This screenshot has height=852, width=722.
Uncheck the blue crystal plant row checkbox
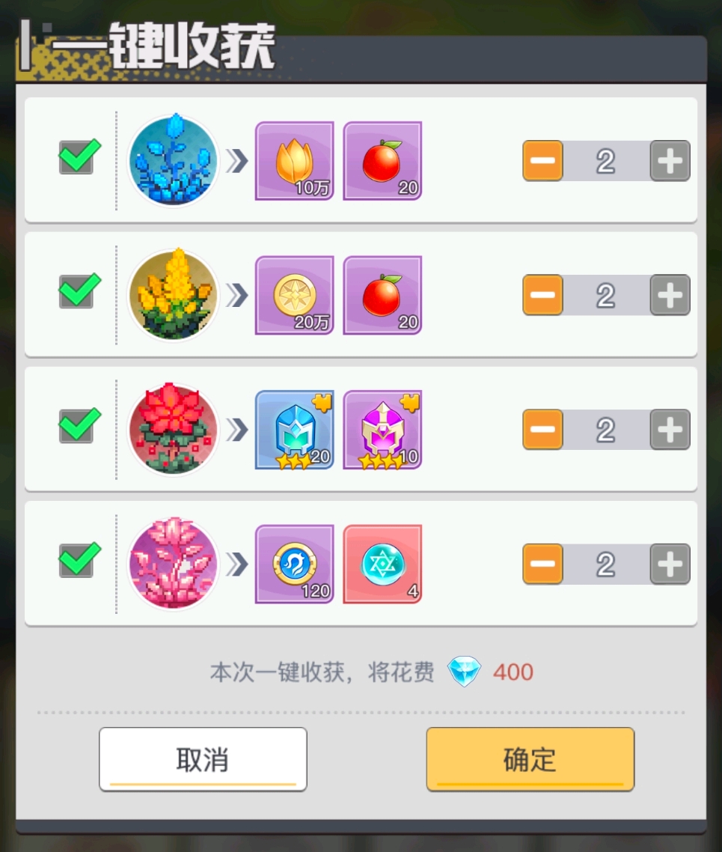pyautogui.click(x=79, y=156)
